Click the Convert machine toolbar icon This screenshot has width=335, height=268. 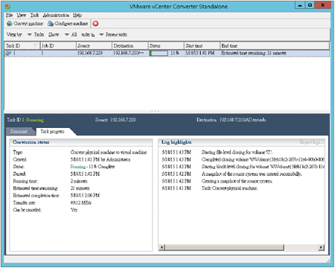pos(10,24)
